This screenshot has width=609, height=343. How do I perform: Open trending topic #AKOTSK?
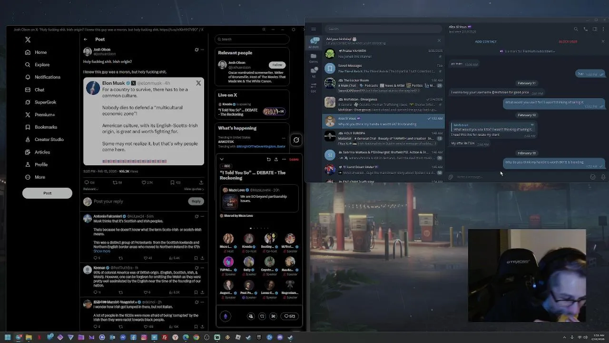point(225,142)
